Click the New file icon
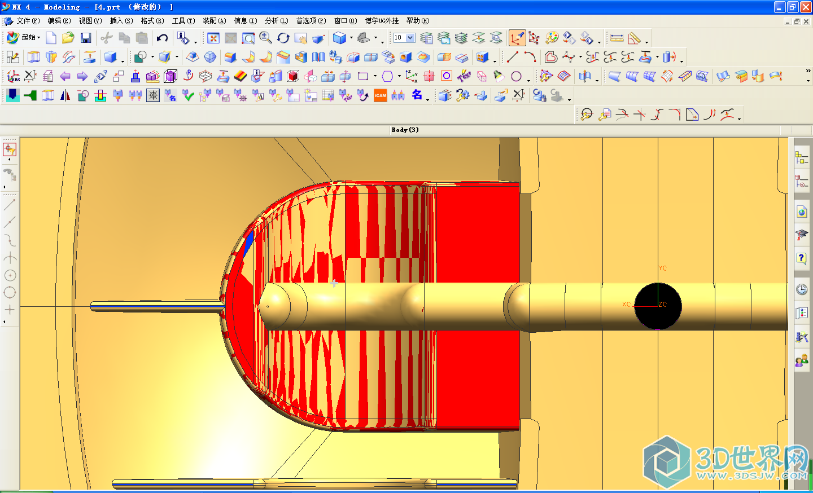The width and height of the screenshot is (813, 493). (x=51, y=38)
